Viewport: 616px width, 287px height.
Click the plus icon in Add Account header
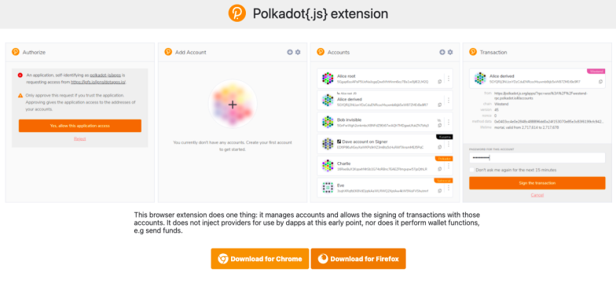290,52
